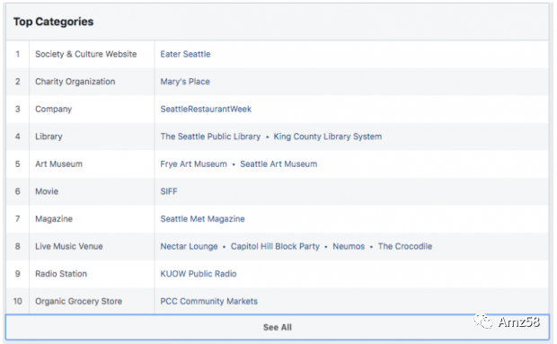Open Mary's Place link
Viewport: 557px width, 344px height.
(185, 82)
